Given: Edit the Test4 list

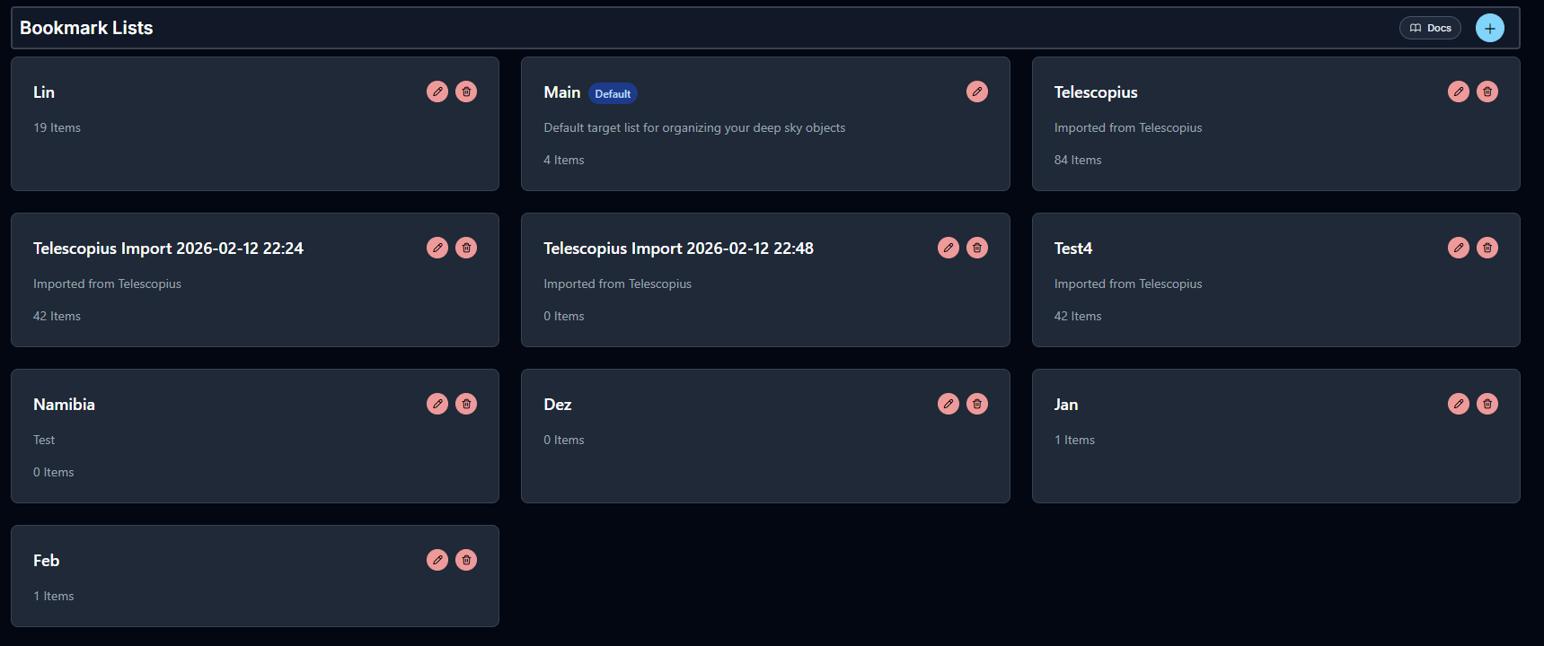Looking at the screenshot, I should [x=1459, y=248].
